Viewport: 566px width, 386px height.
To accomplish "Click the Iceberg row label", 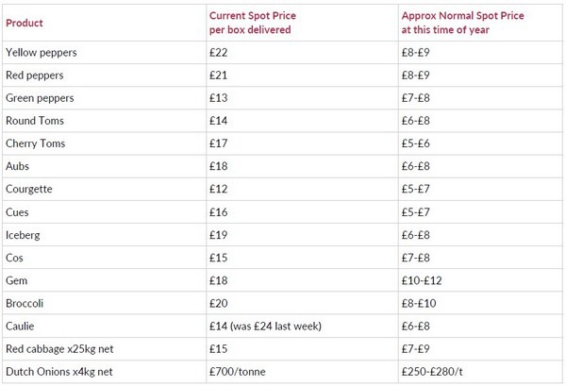I will coord(24,234).
